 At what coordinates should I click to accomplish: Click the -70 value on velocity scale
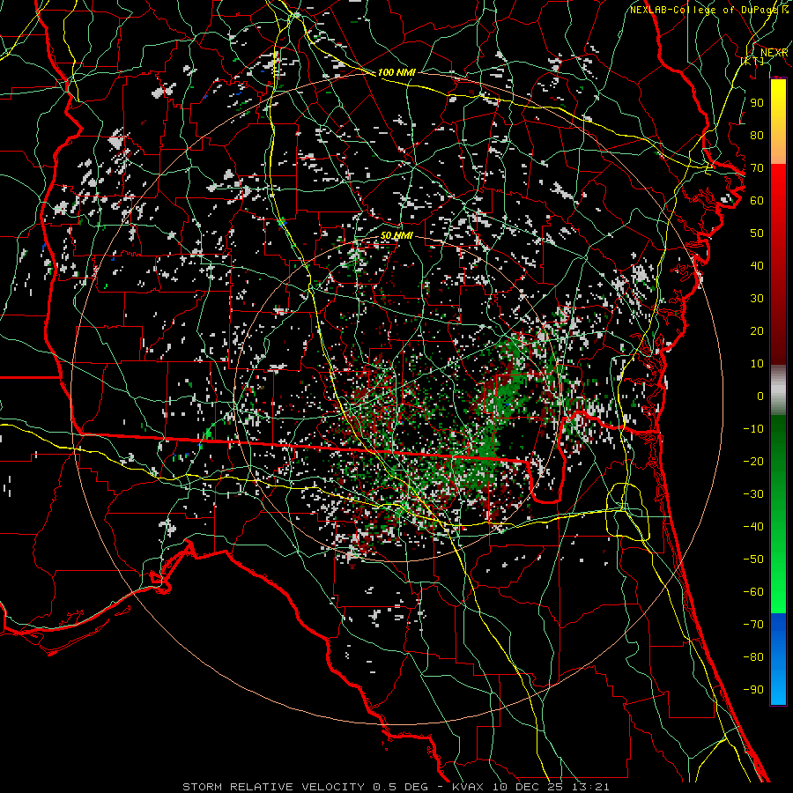[x=753, y=625]
